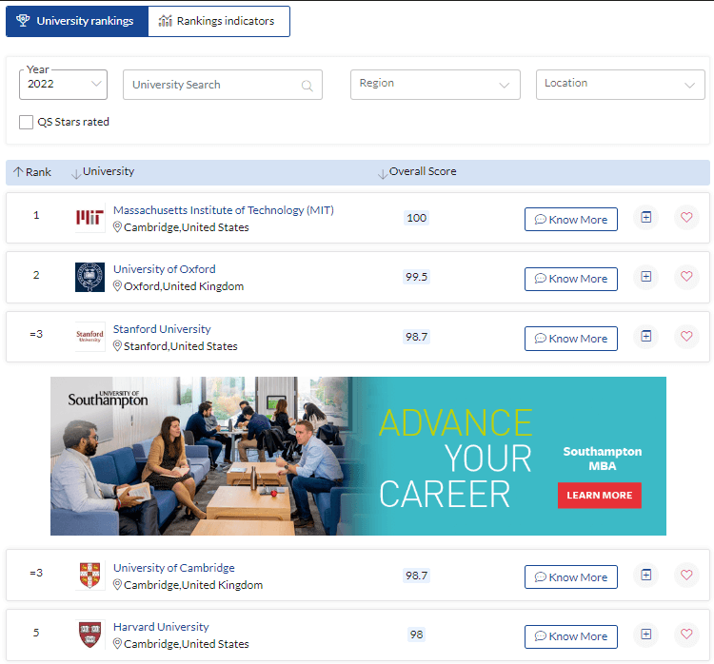Favorite MIT with the heart icon

(686, 217)
